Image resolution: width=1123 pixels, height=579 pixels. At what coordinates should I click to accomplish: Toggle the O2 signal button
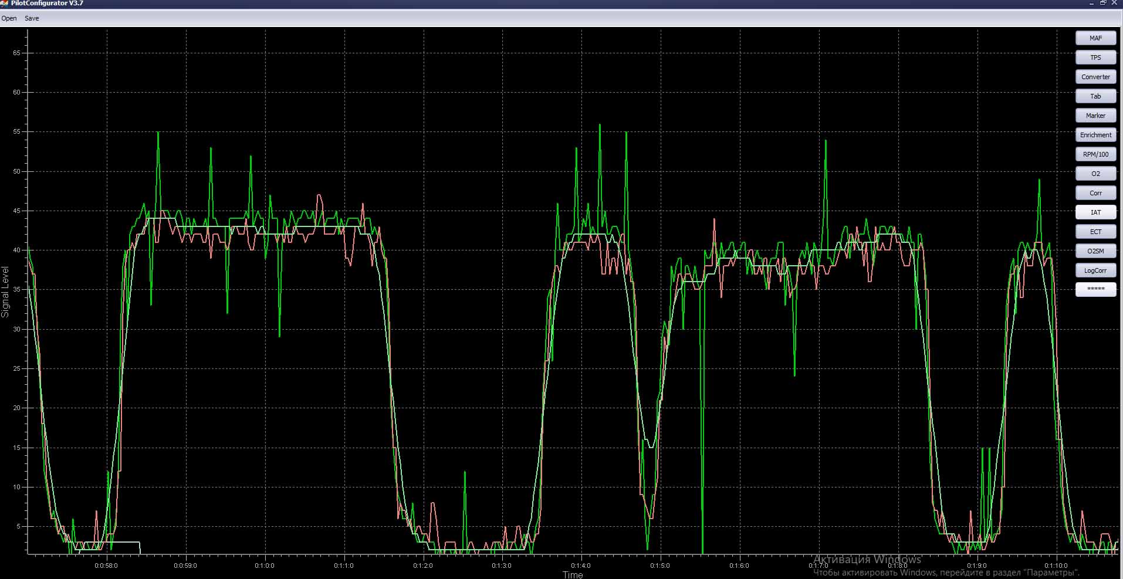tap(1095, 174)
